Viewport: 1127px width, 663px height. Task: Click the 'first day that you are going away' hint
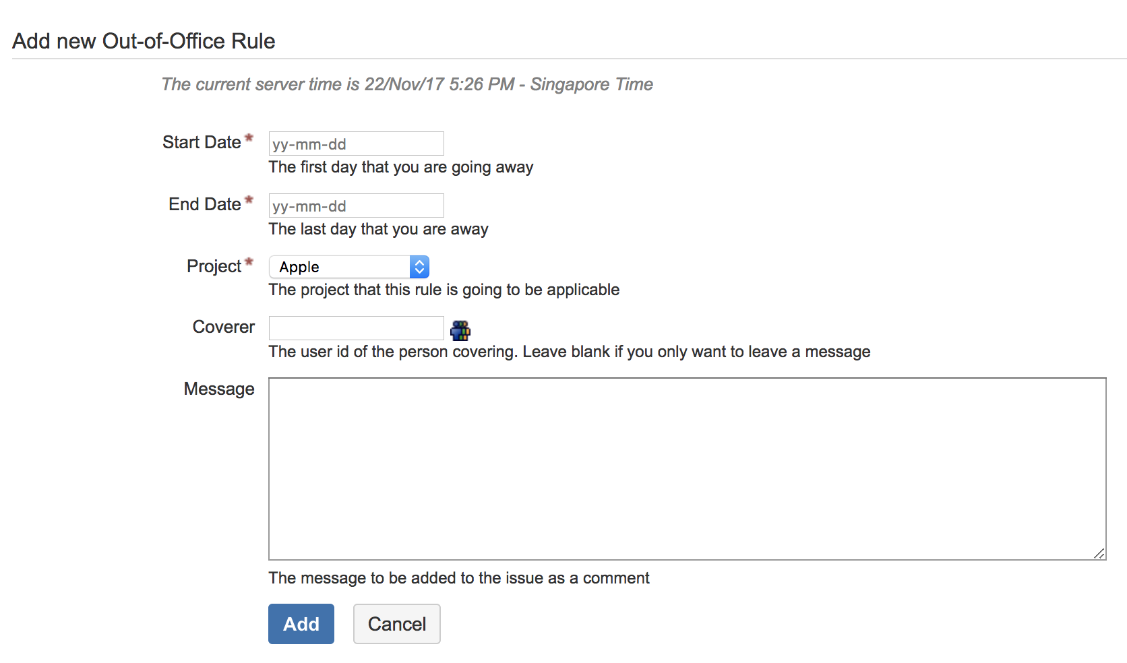click(x=401, y=167)
